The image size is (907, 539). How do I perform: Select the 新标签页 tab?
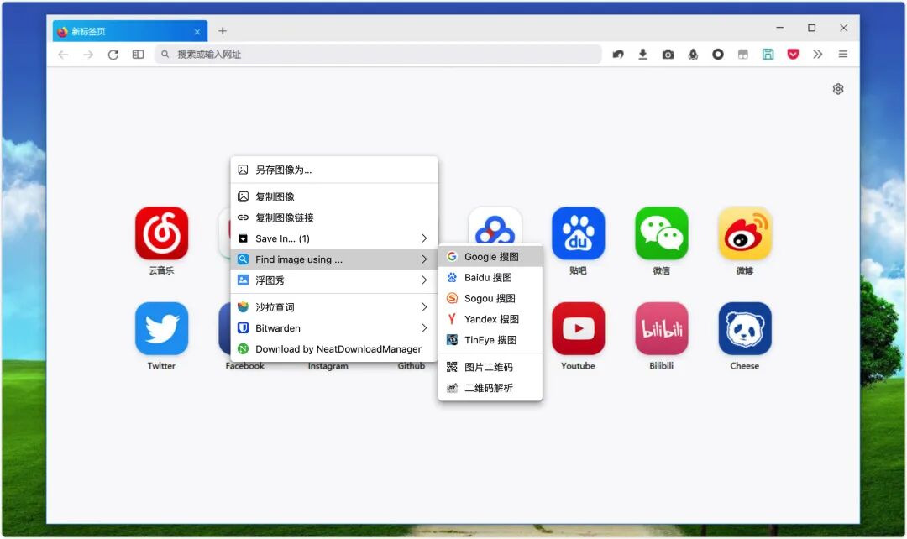tap(129, 31)
